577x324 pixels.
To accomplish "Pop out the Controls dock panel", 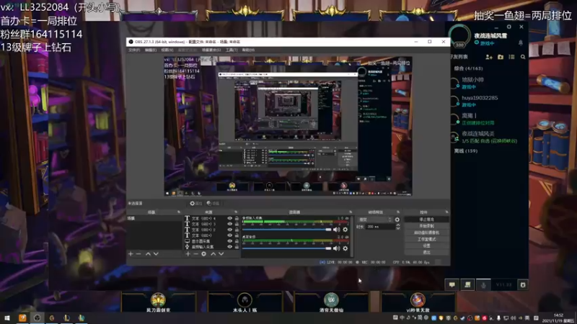I will coord(446,212).
